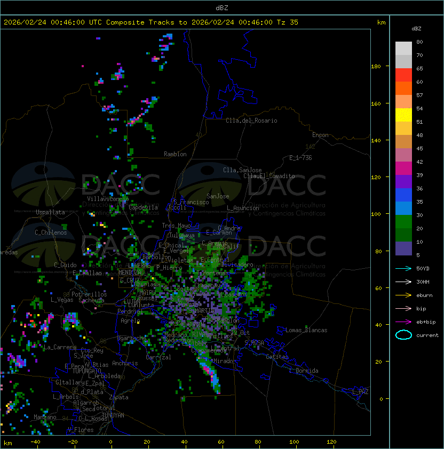Click the 'Mirador' map label
This screenshot has height=449, width=444.
coord(225,361)
